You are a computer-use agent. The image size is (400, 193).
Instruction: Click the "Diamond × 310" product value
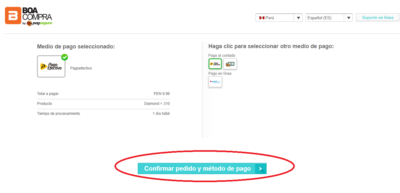157,104
